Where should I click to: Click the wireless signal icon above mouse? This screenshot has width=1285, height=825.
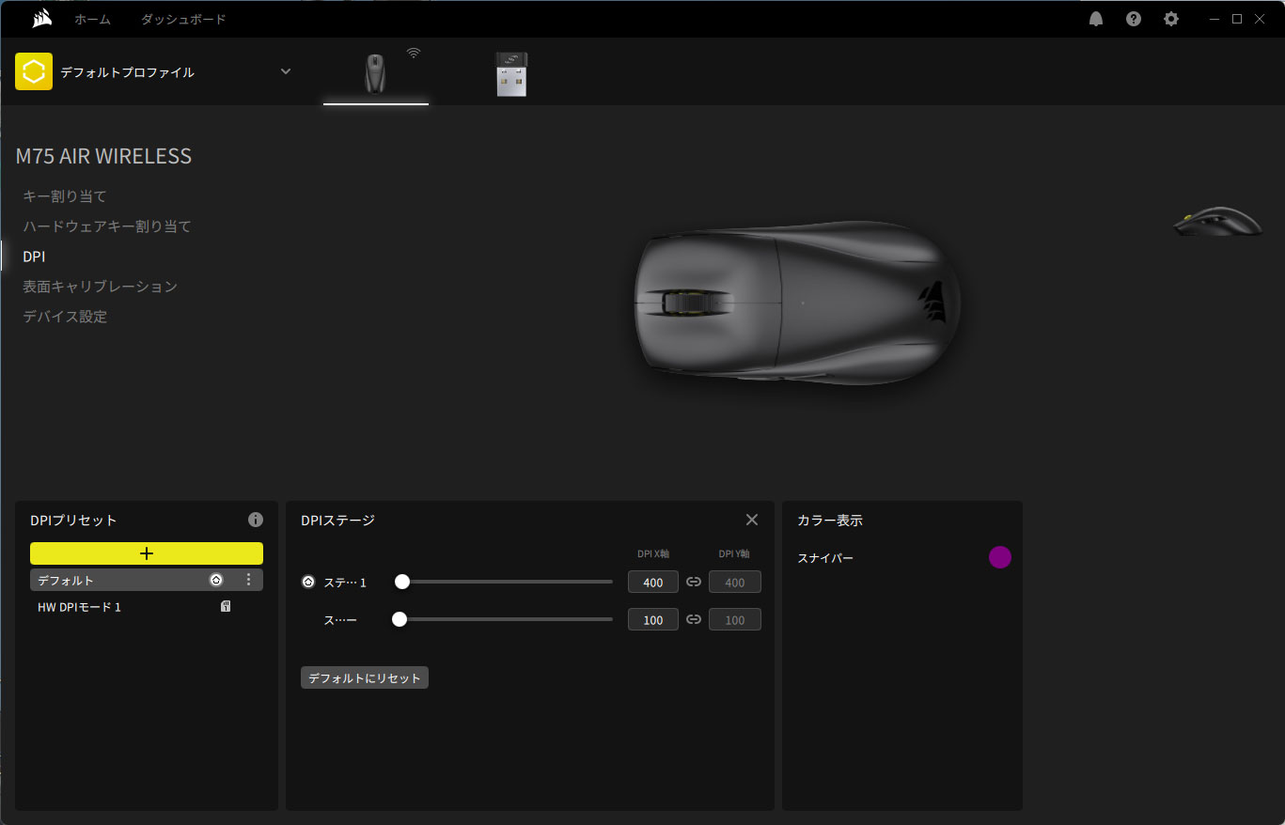pyautogui.click(x=414, y=54)
